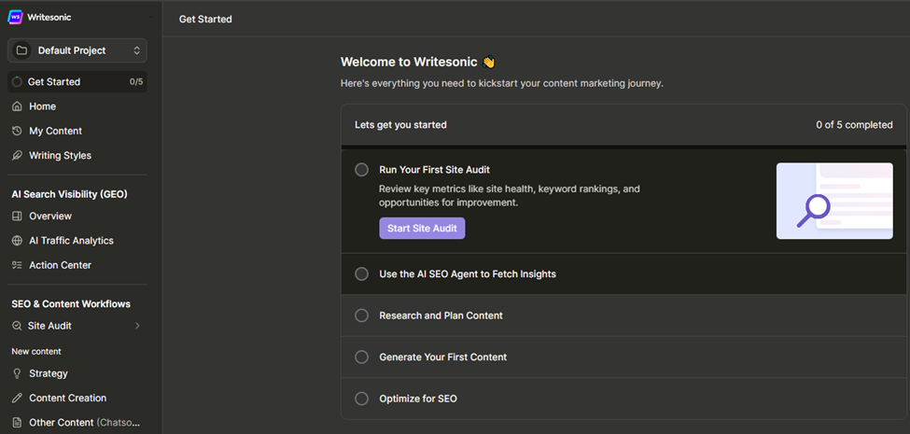Click the AI Traffic Analytics globe icon

pos(17,240)
